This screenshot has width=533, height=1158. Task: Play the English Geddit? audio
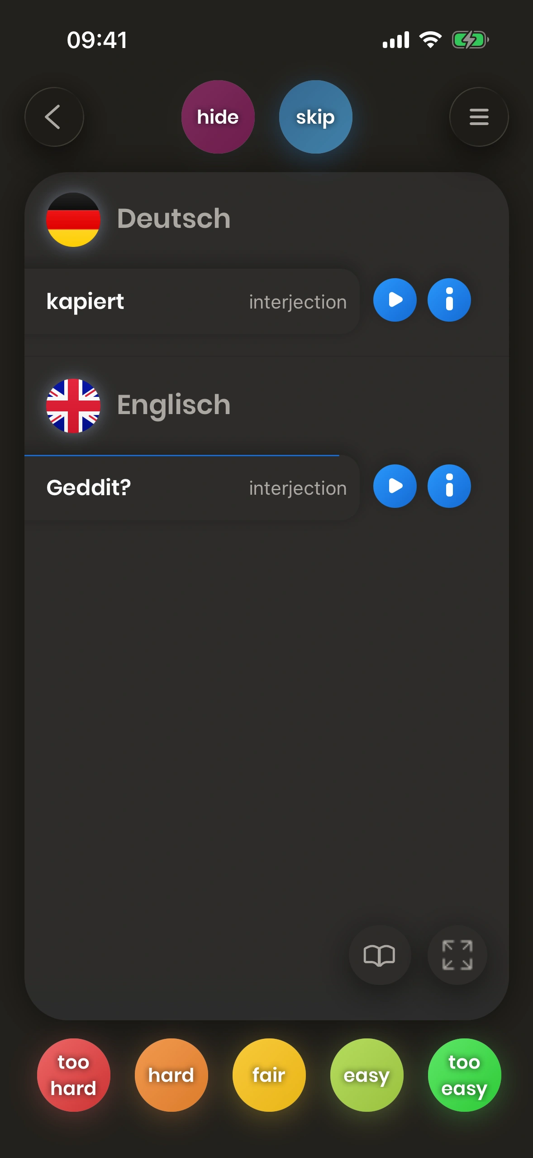pyautogui.click(x=395, y=486)
